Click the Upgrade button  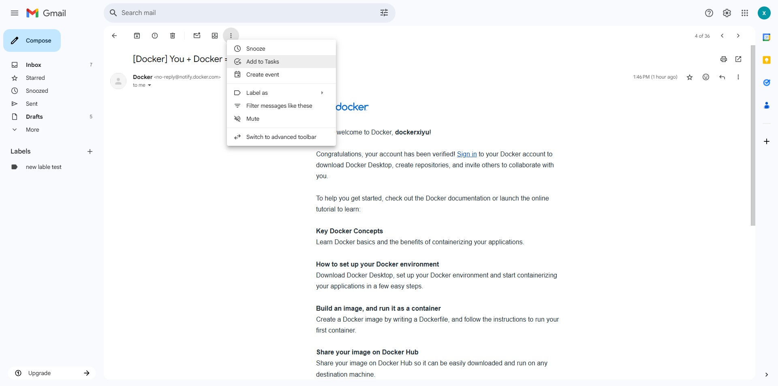point(52,373)
